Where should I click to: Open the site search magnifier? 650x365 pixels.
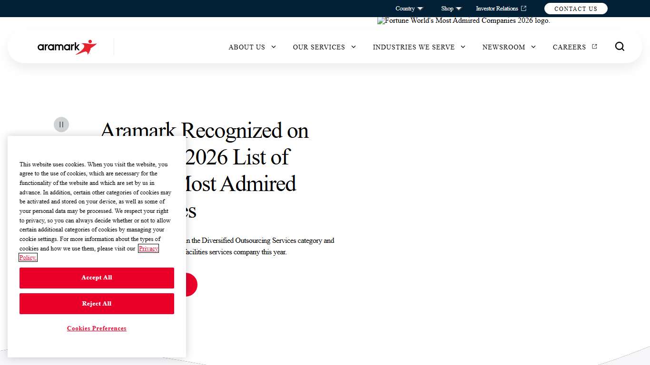[x=620, y=46]
